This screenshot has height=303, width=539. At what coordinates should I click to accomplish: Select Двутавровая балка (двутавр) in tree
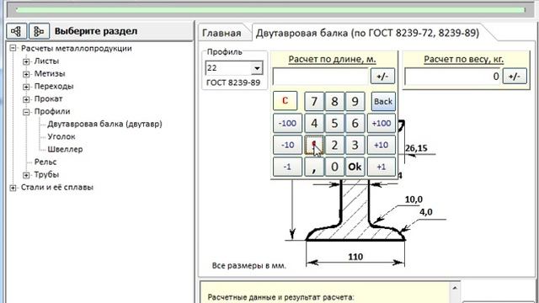[x=104, y=124]
